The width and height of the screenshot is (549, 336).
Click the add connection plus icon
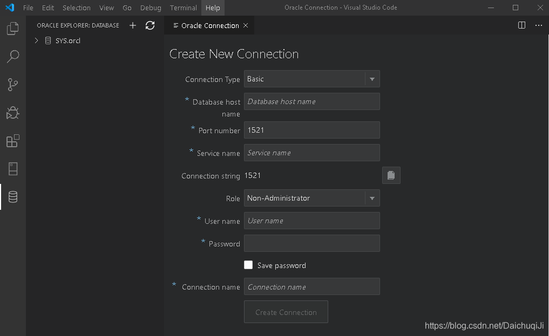click(132, 25)
